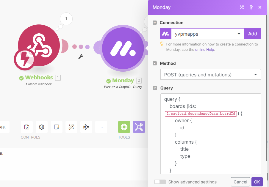Image resolution: width=269 pixels, height=187 pixels.
Task: Click the Monday logo in connection field
Action: [165, 34]
